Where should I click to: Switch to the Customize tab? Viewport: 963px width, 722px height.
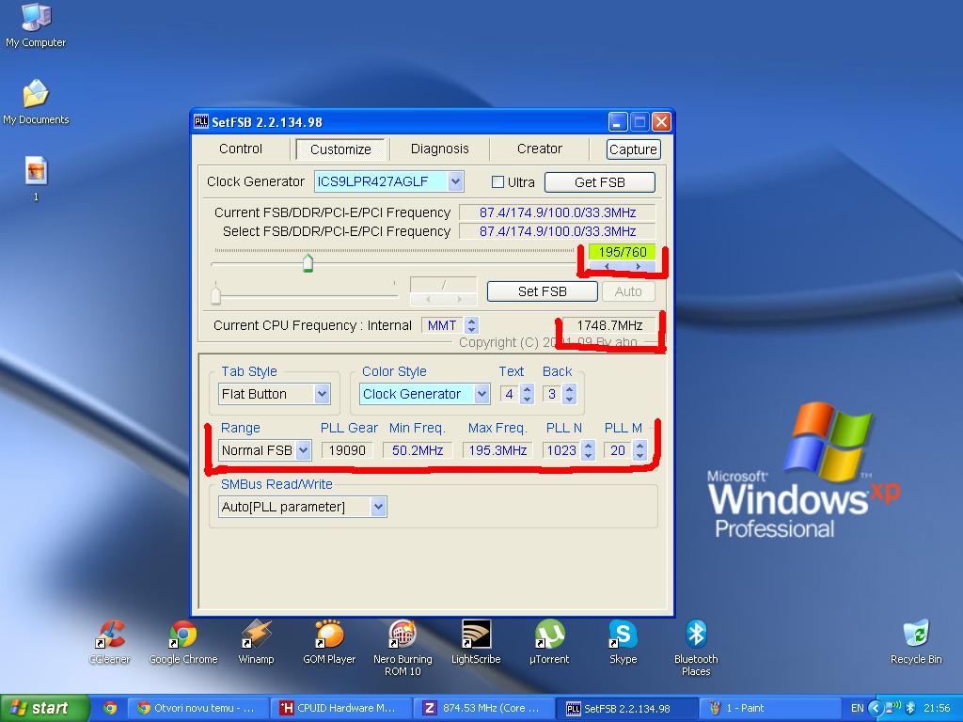coord(340,149)
